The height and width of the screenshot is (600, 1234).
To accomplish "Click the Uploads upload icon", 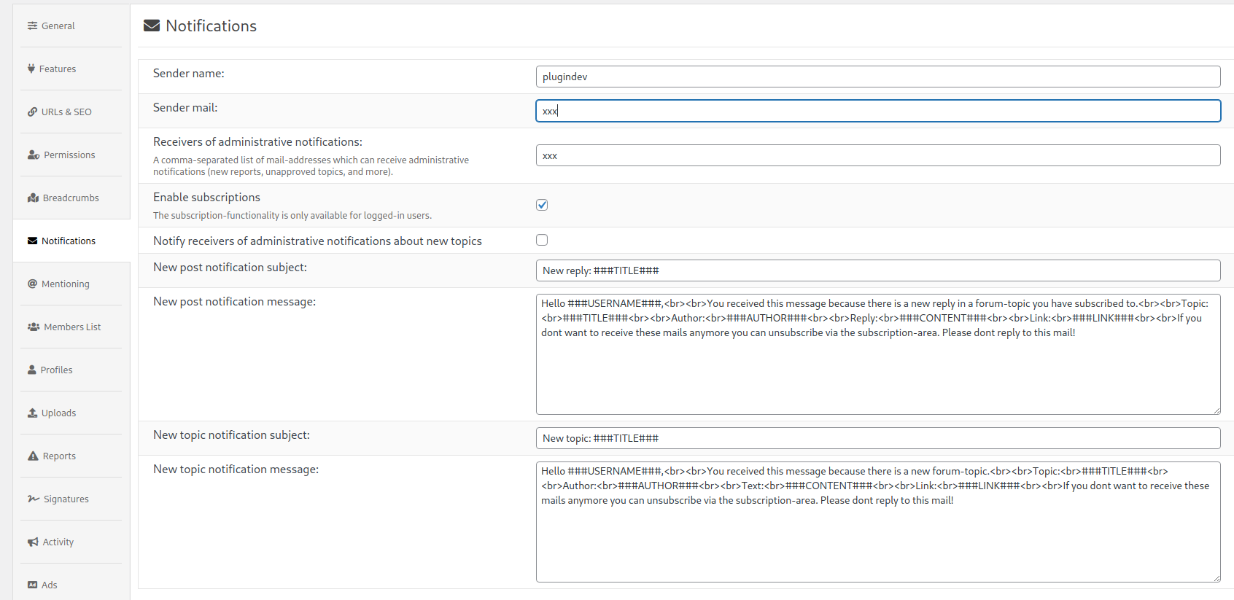I will (32, 413).
